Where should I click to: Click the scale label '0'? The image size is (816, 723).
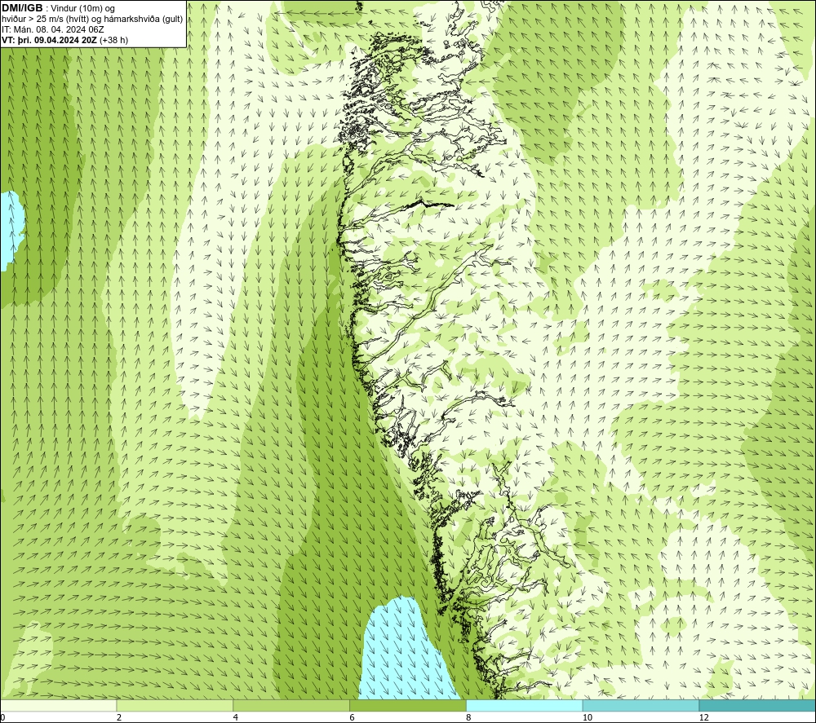(x=2, y=718)
